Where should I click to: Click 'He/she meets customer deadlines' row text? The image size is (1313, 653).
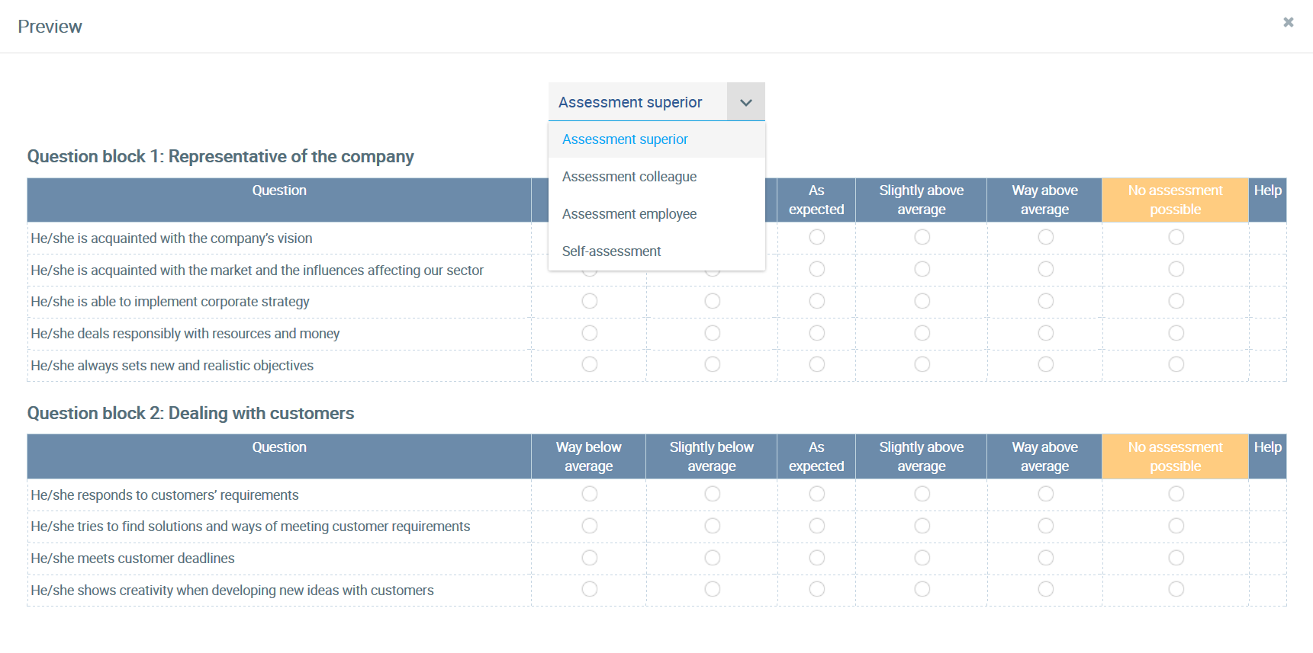coord(133,559)
